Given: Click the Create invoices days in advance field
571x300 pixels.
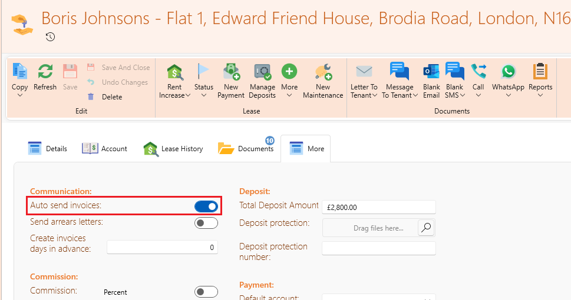Looking at the screenshot, I should 162,247.
